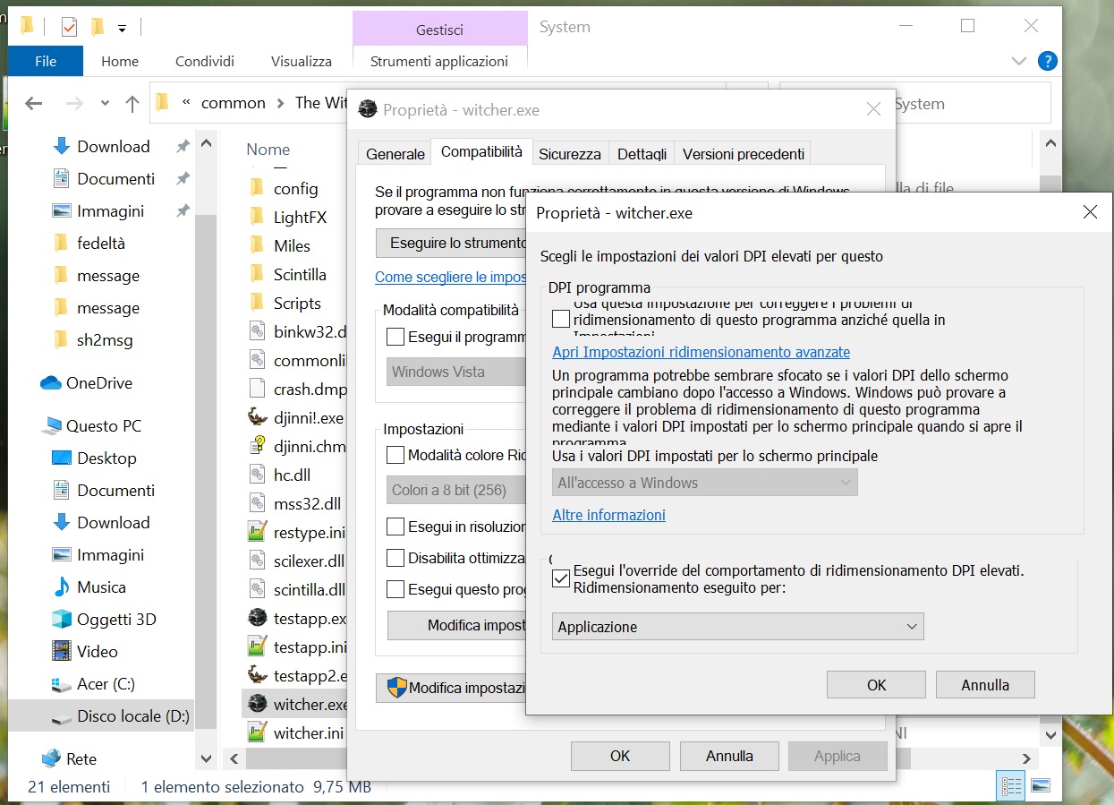
Task: Click the Video film icon in sidebar
Action: click(62, 652)
